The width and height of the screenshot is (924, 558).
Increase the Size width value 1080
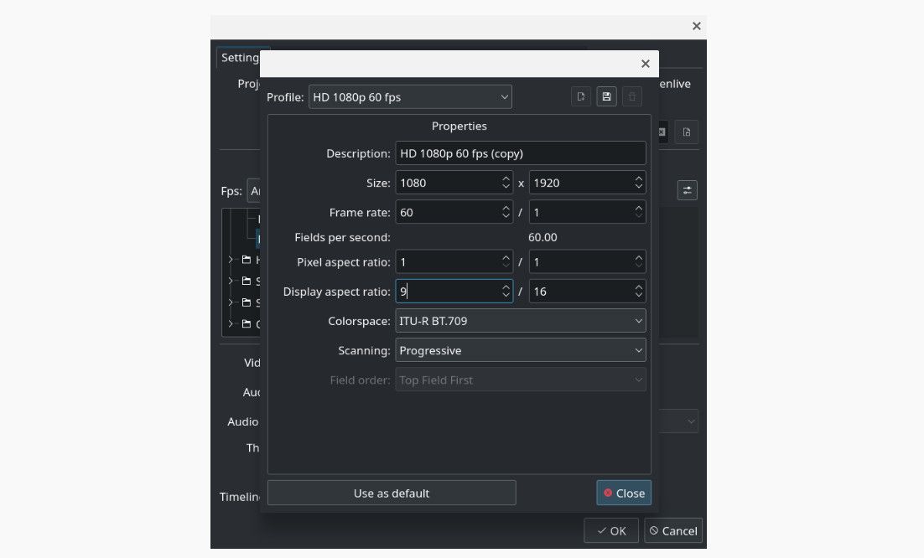[x=506, y=178]
